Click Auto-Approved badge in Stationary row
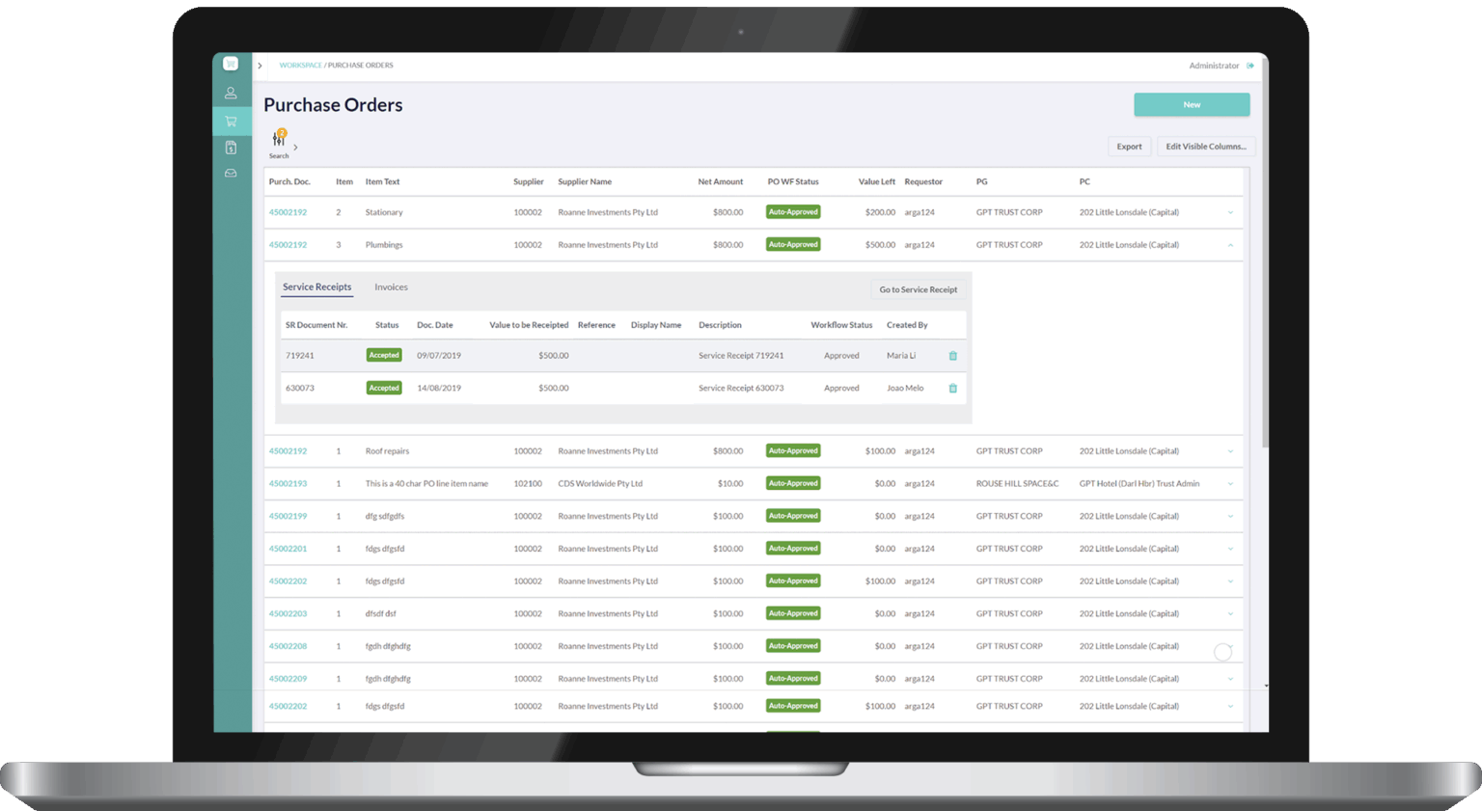 click(793, 212)
